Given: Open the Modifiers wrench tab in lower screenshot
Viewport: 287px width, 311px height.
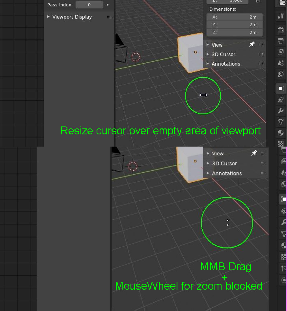Looking at the screenshot, I should [x=284, y=222].
